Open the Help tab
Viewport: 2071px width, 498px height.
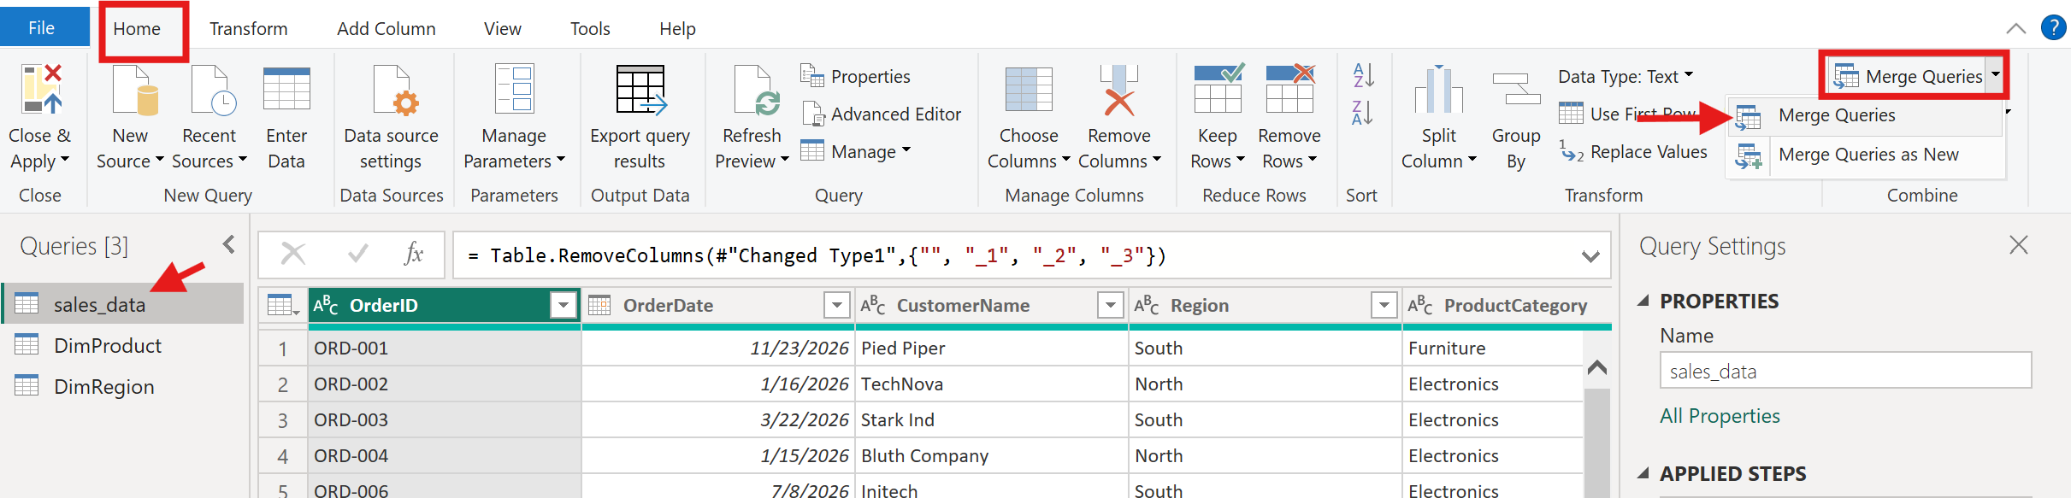coord(677,29)
